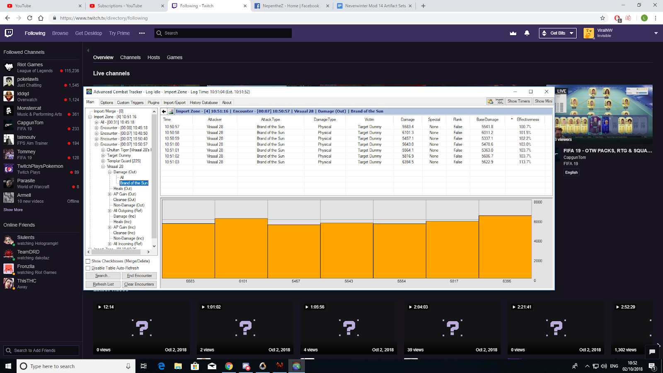663x373 pixels.
Task: Sort the table by the Effectiveness column
Action: click(527, 119)
